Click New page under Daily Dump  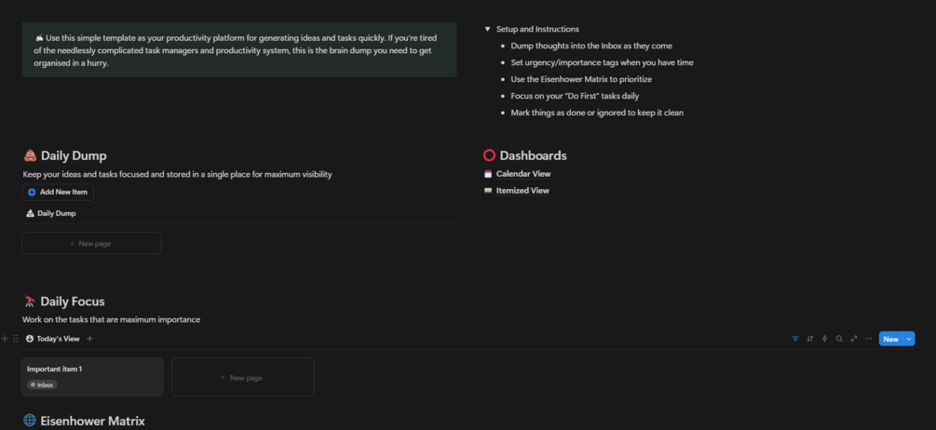[91, 244]
